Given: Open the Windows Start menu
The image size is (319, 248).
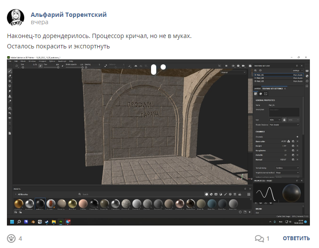Looking at the screenshot, I should point(12,222).
